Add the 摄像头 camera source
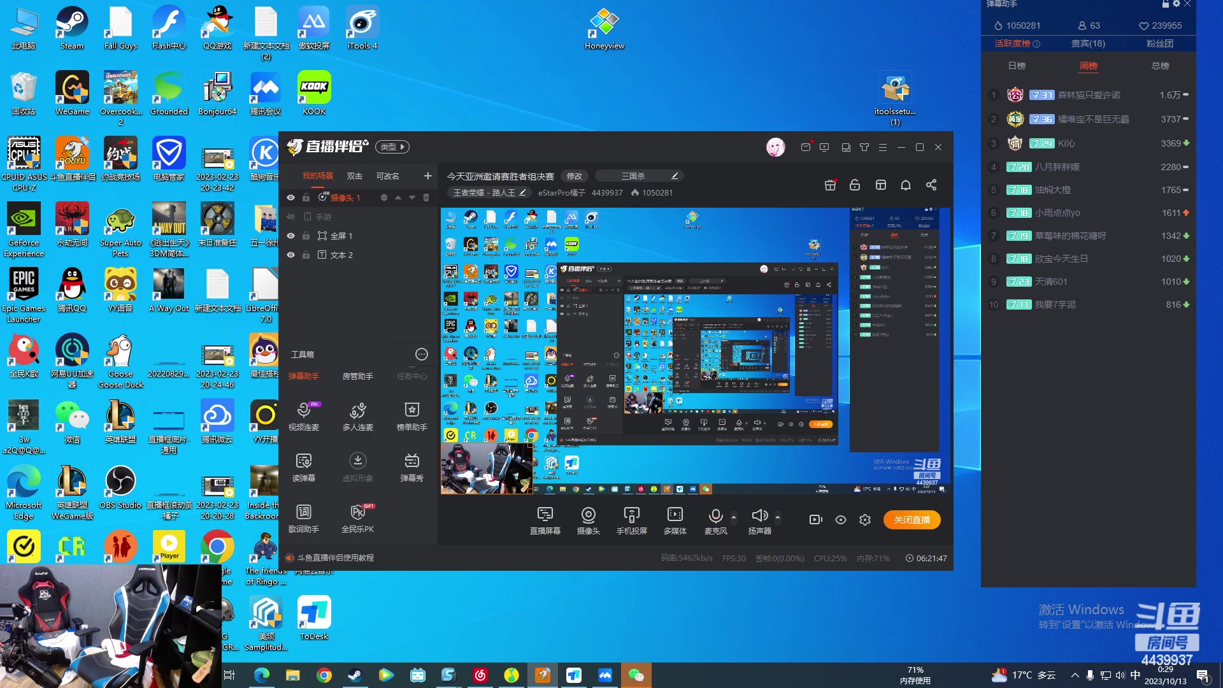This screenshot has width=1223, height=688. 589,520
